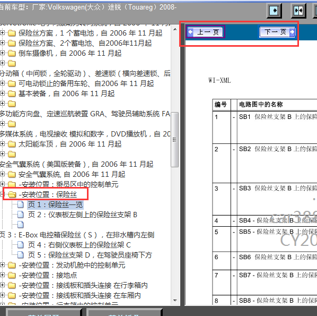Click folder icon of 保险丝方案，1 个蓄电池
This screenshot has height=316, width=317.
(x=12, y=33)
